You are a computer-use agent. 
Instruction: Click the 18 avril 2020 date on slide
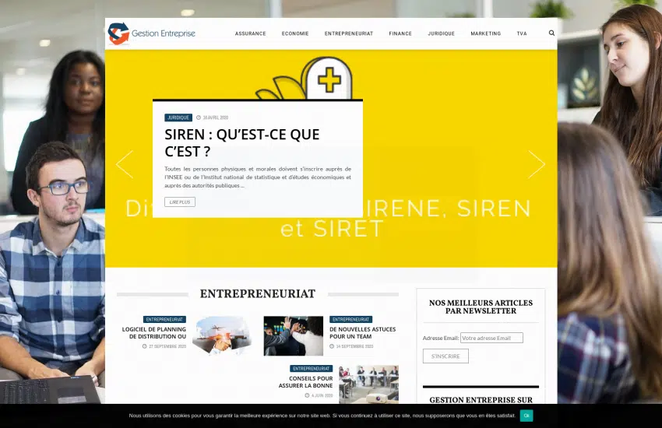213,118
